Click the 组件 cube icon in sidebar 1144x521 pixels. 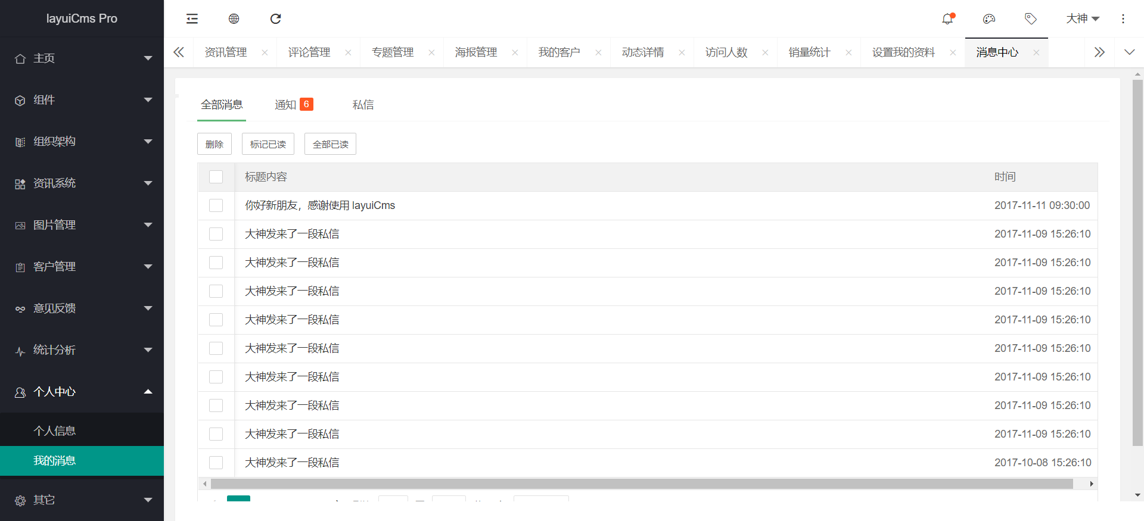[x=20, y=100]
